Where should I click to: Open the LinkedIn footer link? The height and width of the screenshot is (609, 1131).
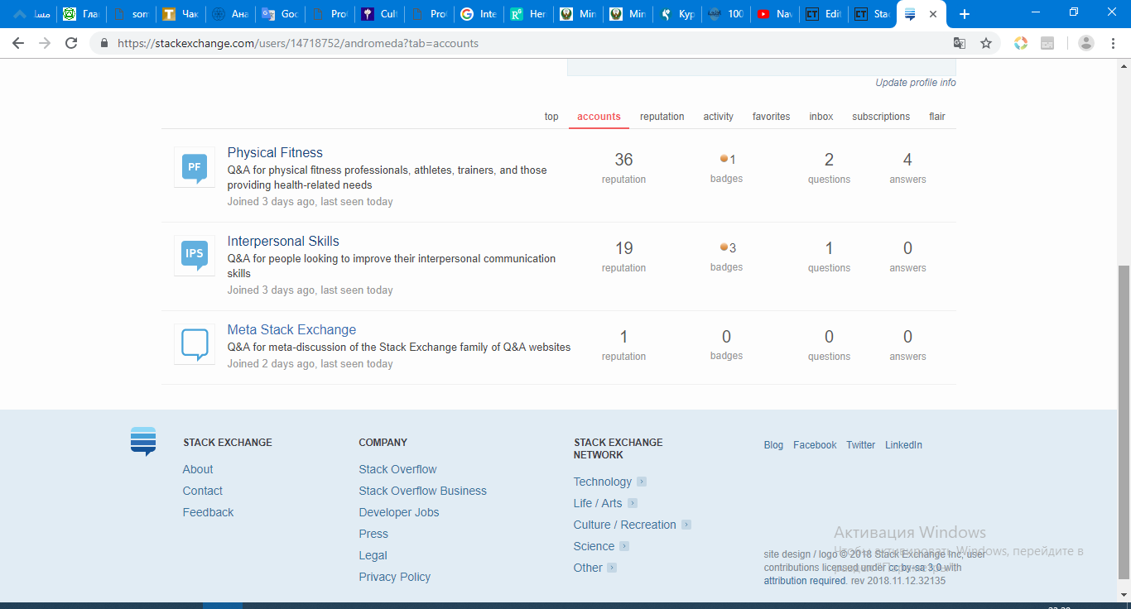[x=903, y=445]
